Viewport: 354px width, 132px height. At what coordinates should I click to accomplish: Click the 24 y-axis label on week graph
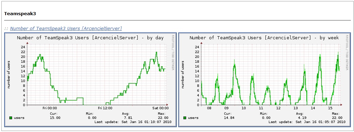[x=197, y=47]
